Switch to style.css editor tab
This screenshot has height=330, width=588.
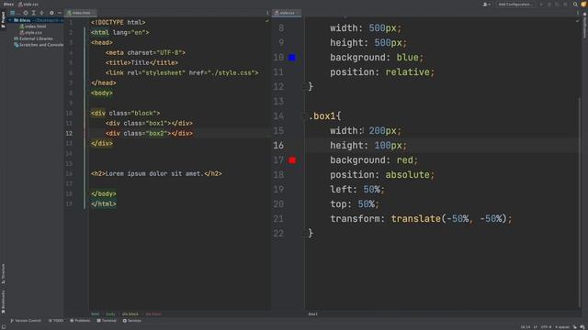tap(287, 13)
